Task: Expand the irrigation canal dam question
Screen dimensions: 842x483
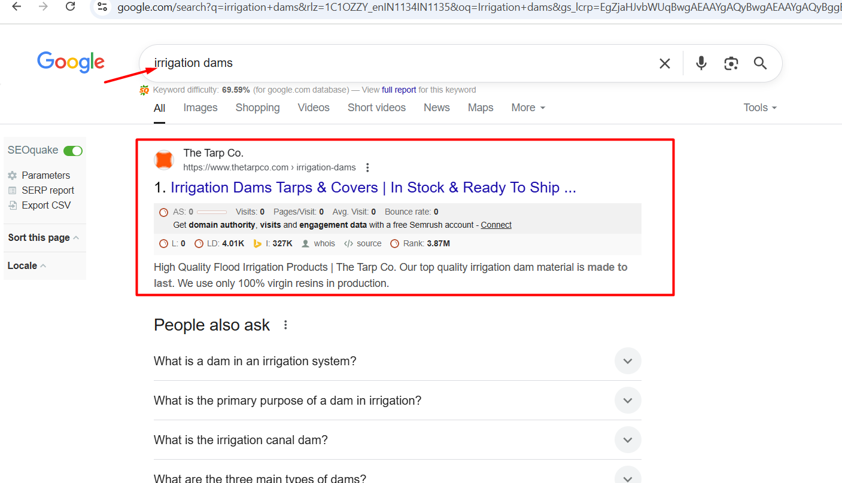Action: [628, 440]
